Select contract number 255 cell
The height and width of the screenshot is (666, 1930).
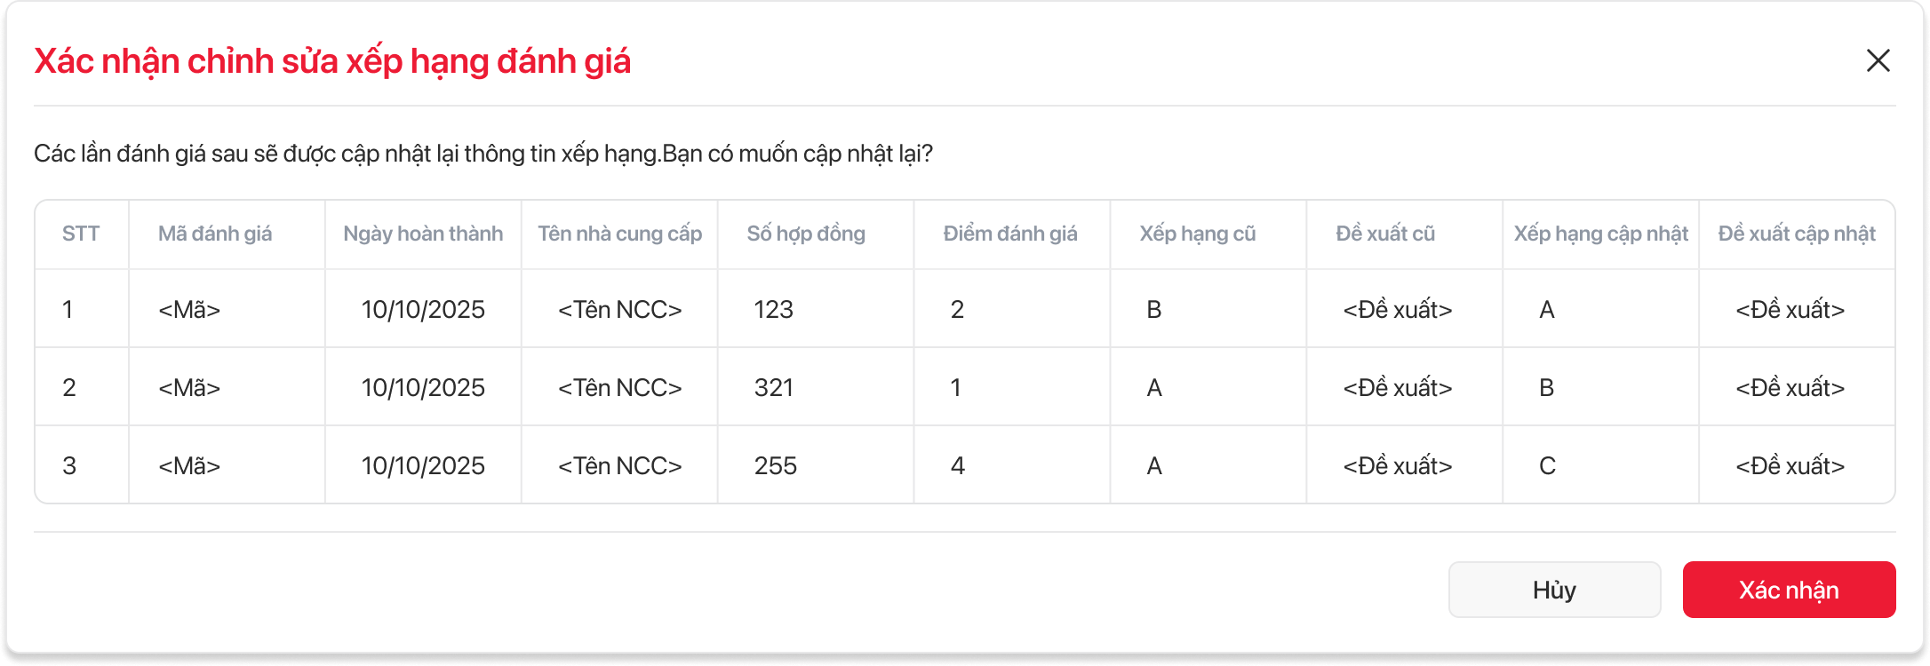click(x=776, y=465)
